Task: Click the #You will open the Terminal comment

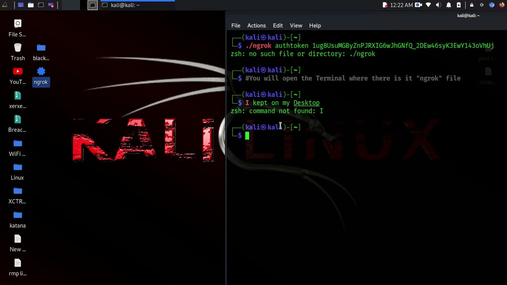Action: click(x=353, y=78)
